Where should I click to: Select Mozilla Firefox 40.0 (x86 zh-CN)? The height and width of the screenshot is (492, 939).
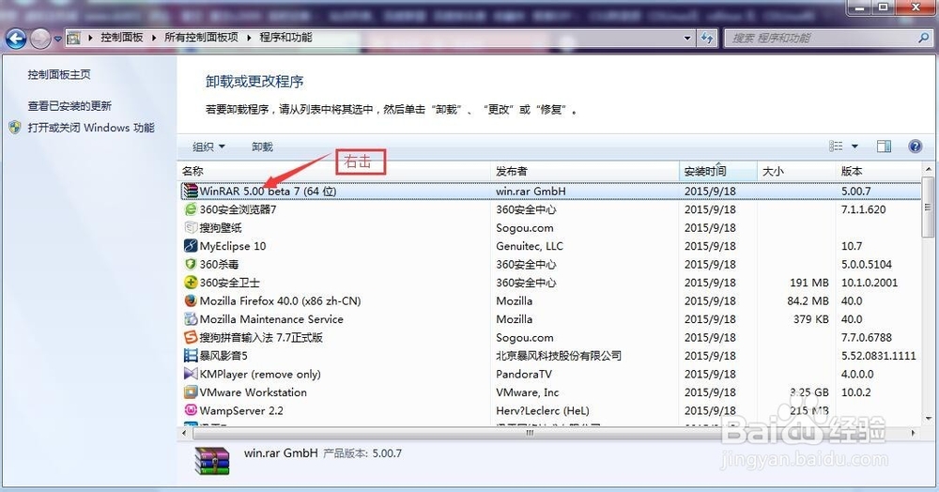point(280,300)
